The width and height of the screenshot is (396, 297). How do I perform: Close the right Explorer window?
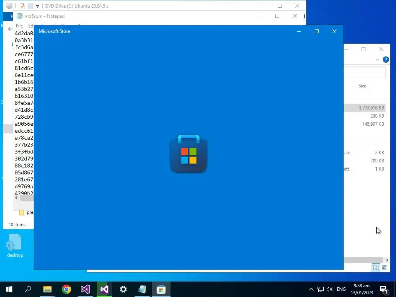point(381,49)
